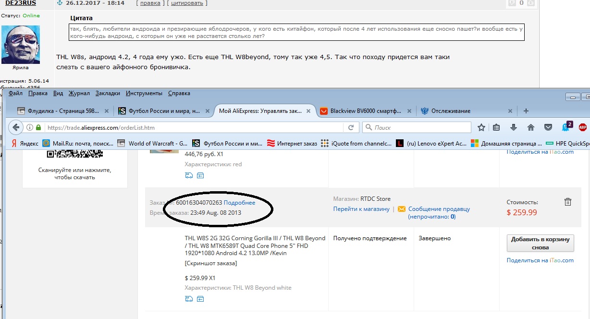
Task: Open Lenovo eXpert bookmark
Action: click(431, 143)
